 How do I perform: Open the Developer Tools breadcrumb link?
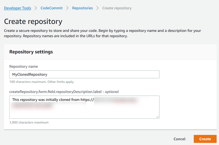point(18,8)
